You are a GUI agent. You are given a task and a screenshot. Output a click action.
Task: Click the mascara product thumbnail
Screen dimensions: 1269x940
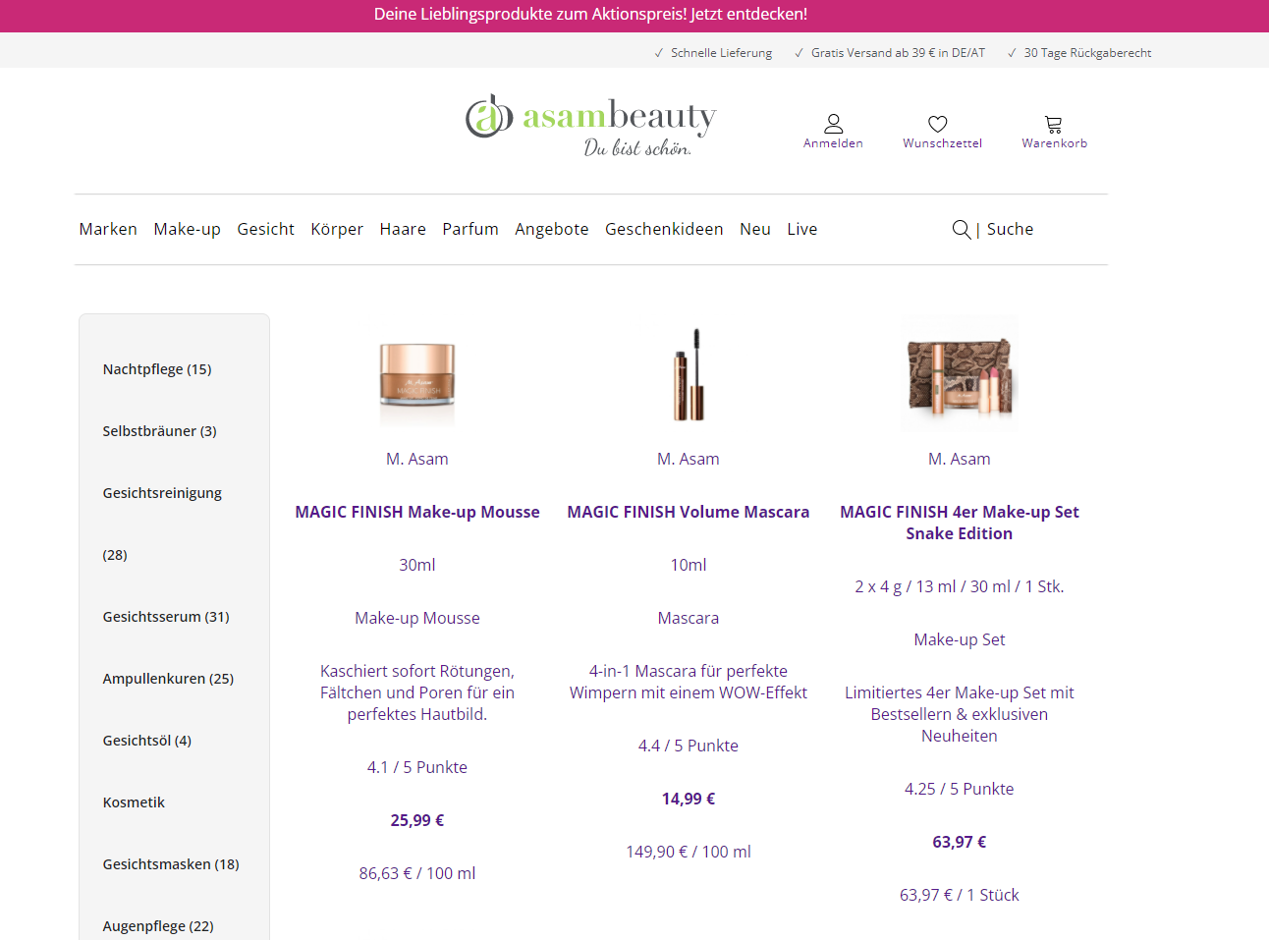[688, 373]
